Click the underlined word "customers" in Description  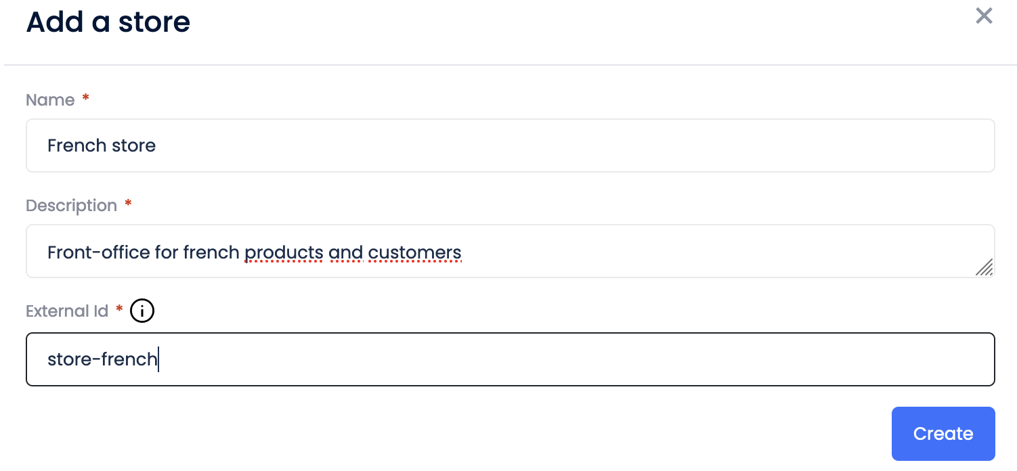click(x=414, y=253)
